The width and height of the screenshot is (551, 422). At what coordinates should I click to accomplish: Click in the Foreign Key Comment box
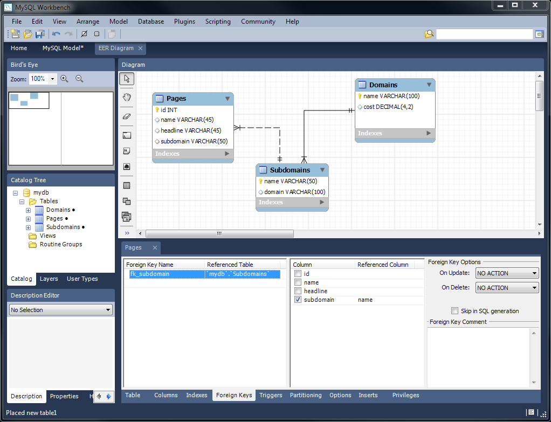point(479,357)
